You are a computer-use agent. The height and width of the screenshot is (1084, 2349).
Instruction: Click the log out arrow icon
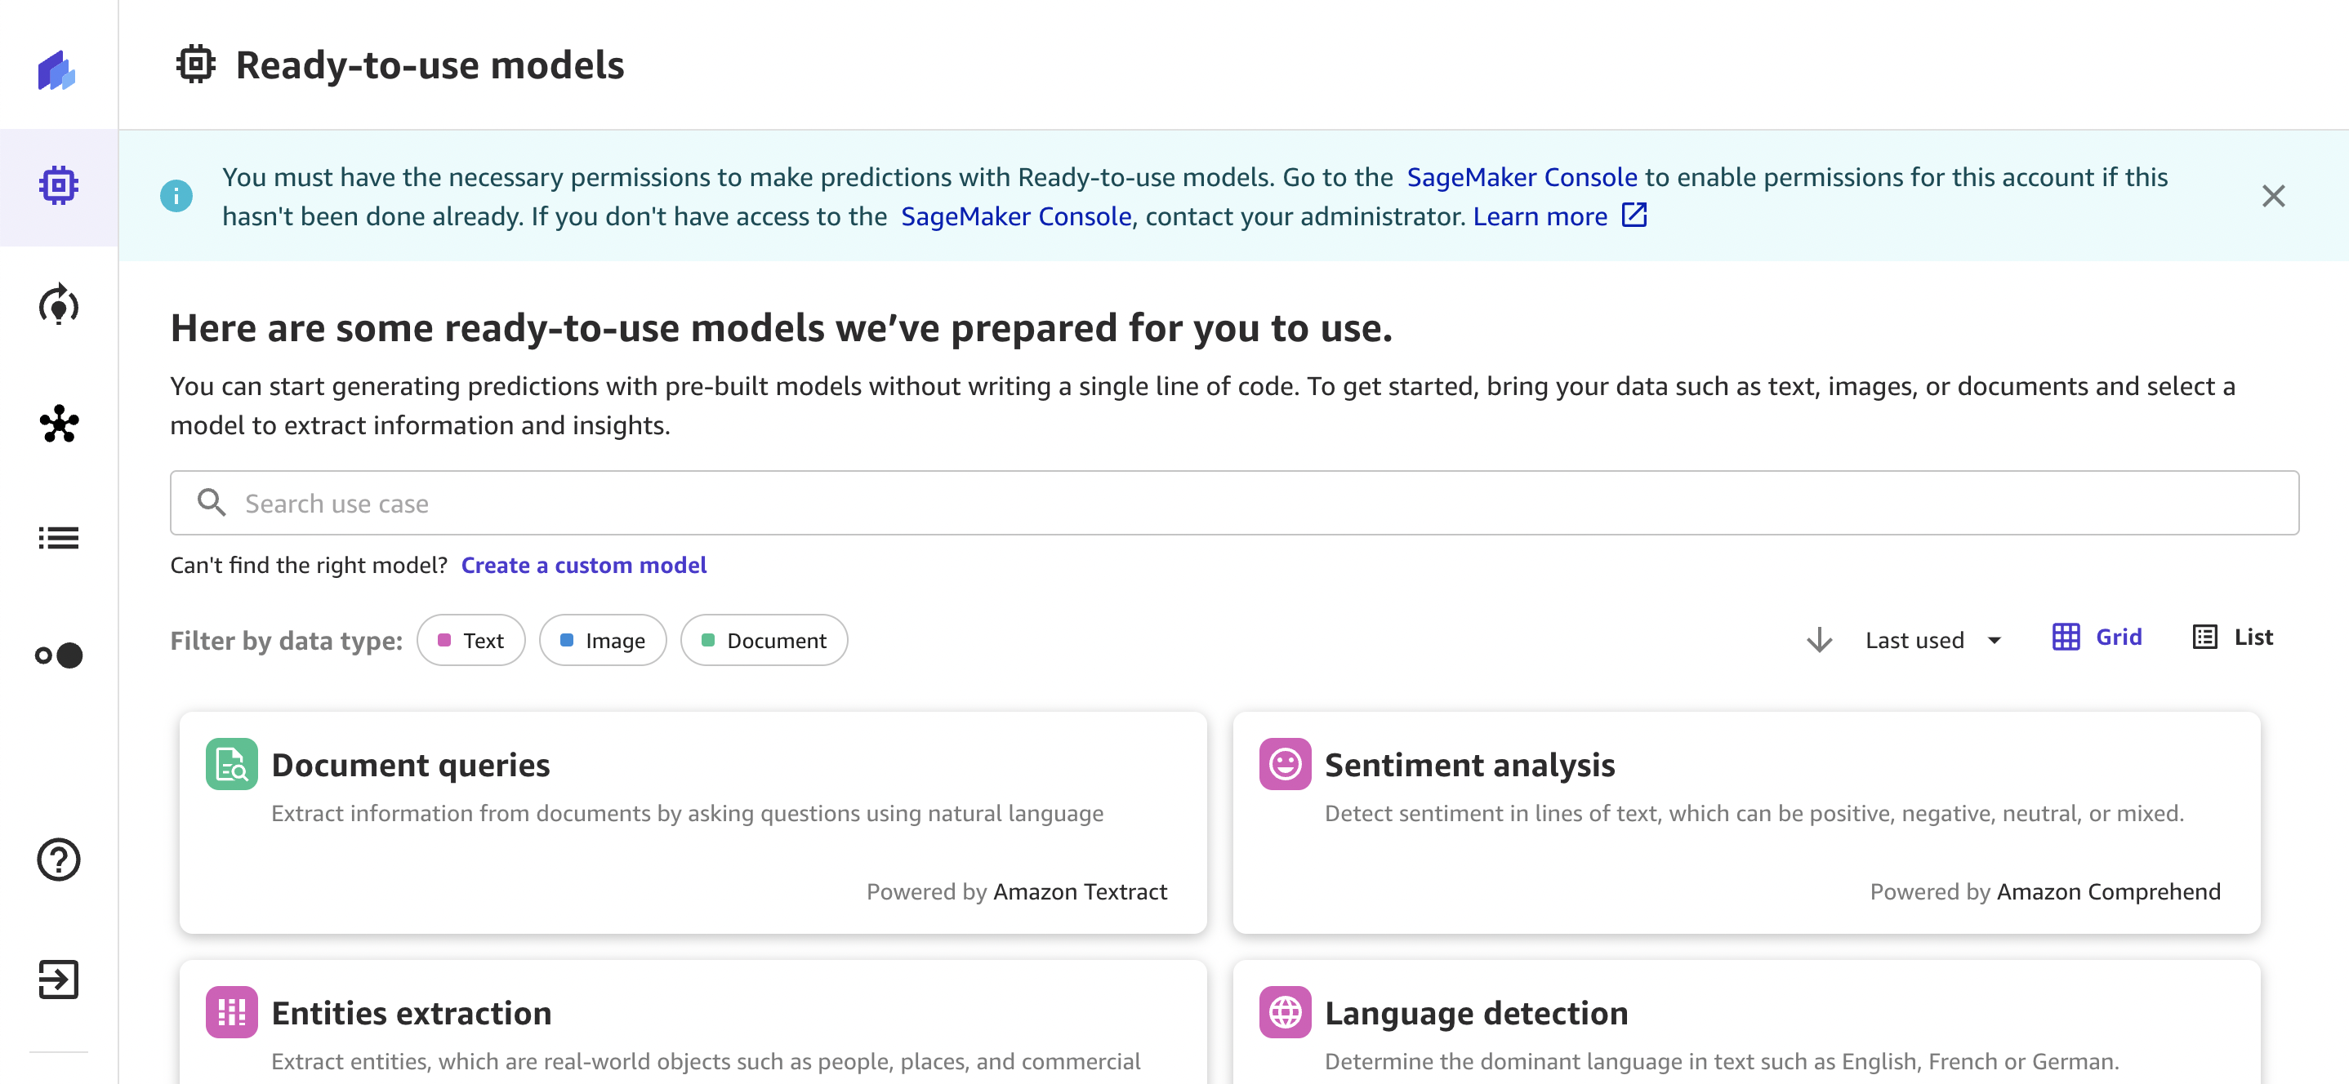click(x=58, y=980)
